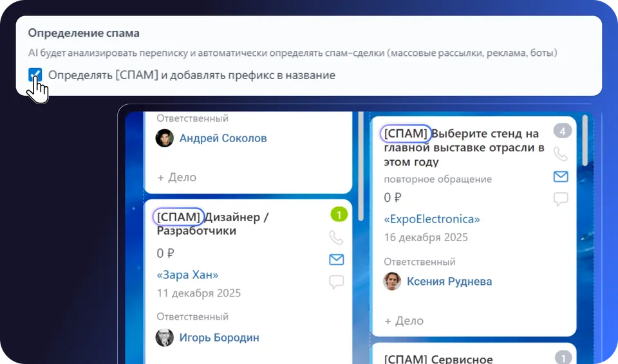Open deal [СПАМ] Выберите стенд на главной выставке
618x364 pixels.
coord(464,148)
